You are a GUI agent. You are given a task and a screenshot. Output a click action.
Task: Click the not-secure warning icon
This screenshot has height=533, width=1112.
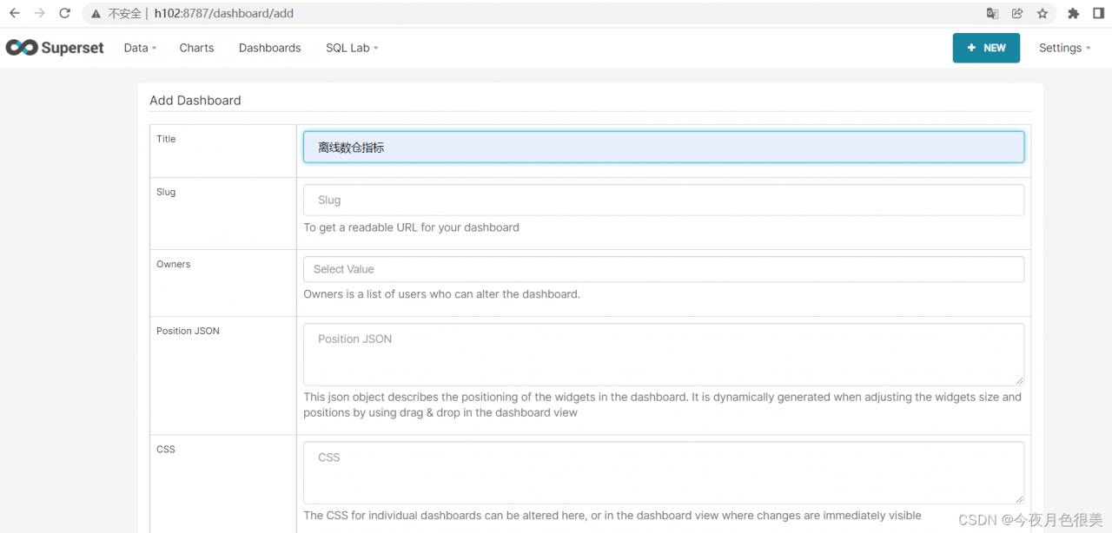click(x=96, y=14)
